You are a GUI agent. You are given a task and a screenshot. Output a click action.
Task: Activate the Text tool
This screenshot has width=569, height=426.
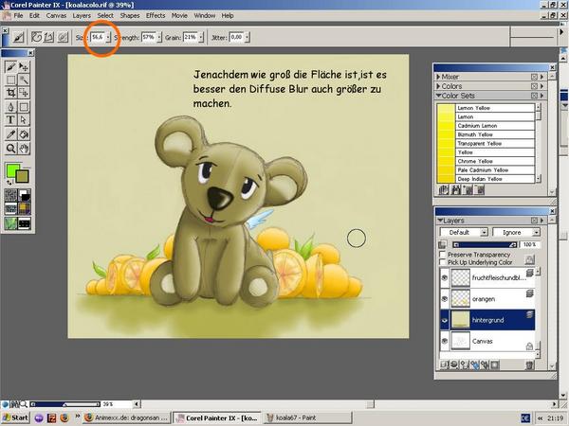(10, 120)
